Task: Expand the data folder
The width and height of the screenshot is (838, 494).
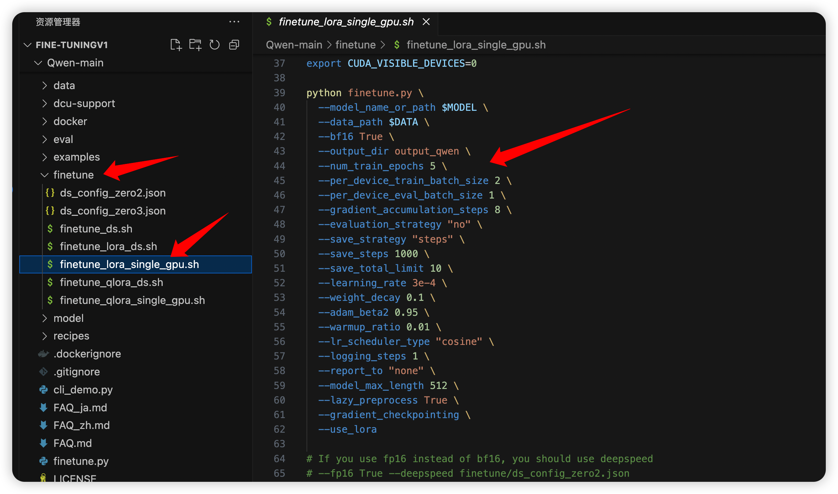Action: [x=64, y=85]
